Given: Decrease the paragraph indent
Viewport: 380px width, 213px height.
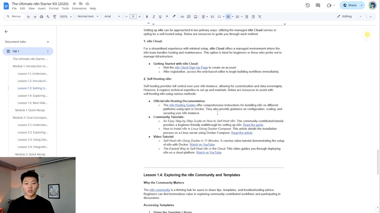Looking at the screenshot, I should point(247,17).
